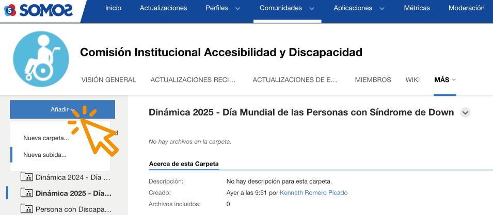This screenshot has height=215, width=493.
Task: Open the MÁS tab dropdown
Action: (444, 80)
